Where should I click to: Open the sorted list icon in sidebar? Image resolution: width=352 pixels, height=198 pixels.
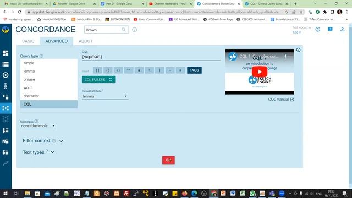(5, 130)
